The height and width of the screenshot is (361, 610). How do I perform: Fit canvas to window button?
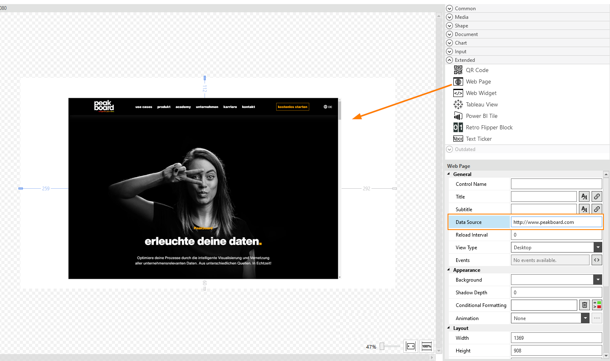pos(411,346)
